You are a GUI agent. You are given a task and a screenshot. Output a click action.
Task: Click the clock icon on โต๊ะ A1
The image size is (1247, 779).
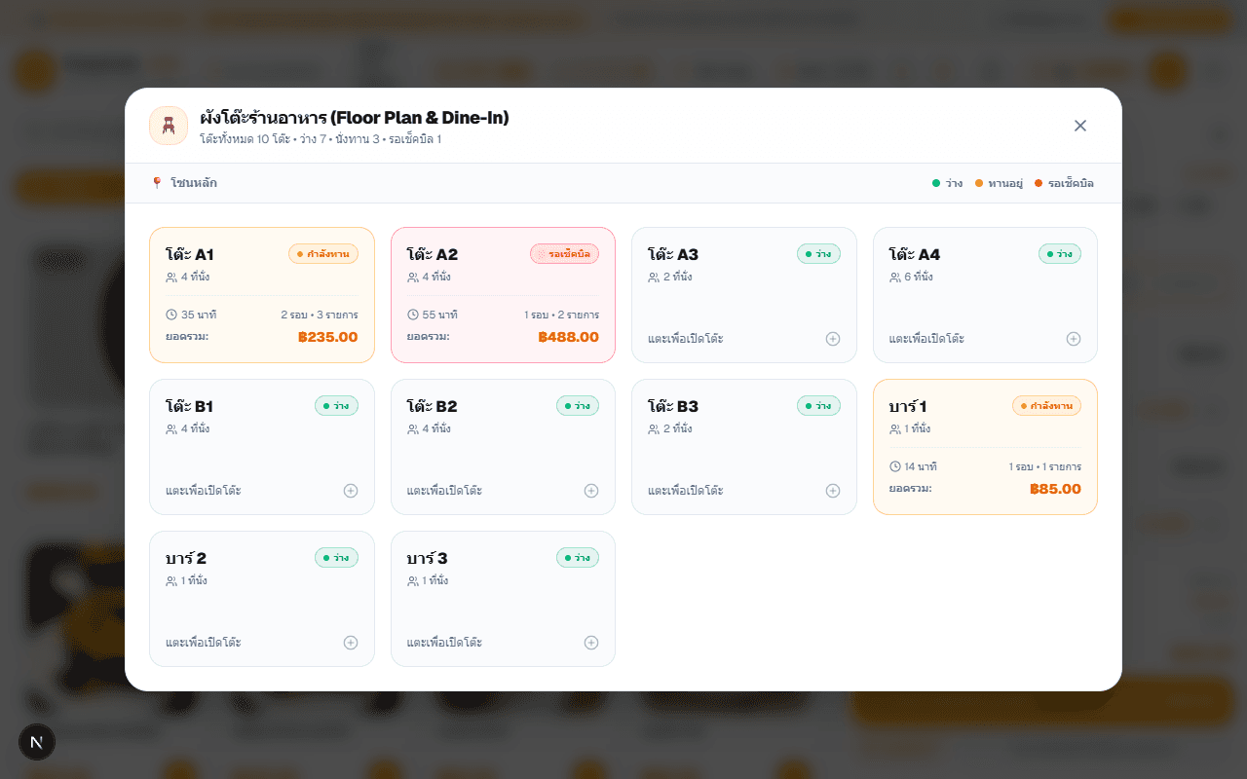pyautogui.click(x=171, y=315)
